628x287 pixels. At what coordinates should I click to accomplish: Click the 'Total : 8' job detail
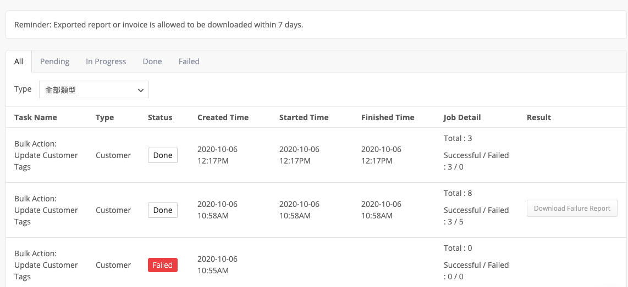pos(458,194)
